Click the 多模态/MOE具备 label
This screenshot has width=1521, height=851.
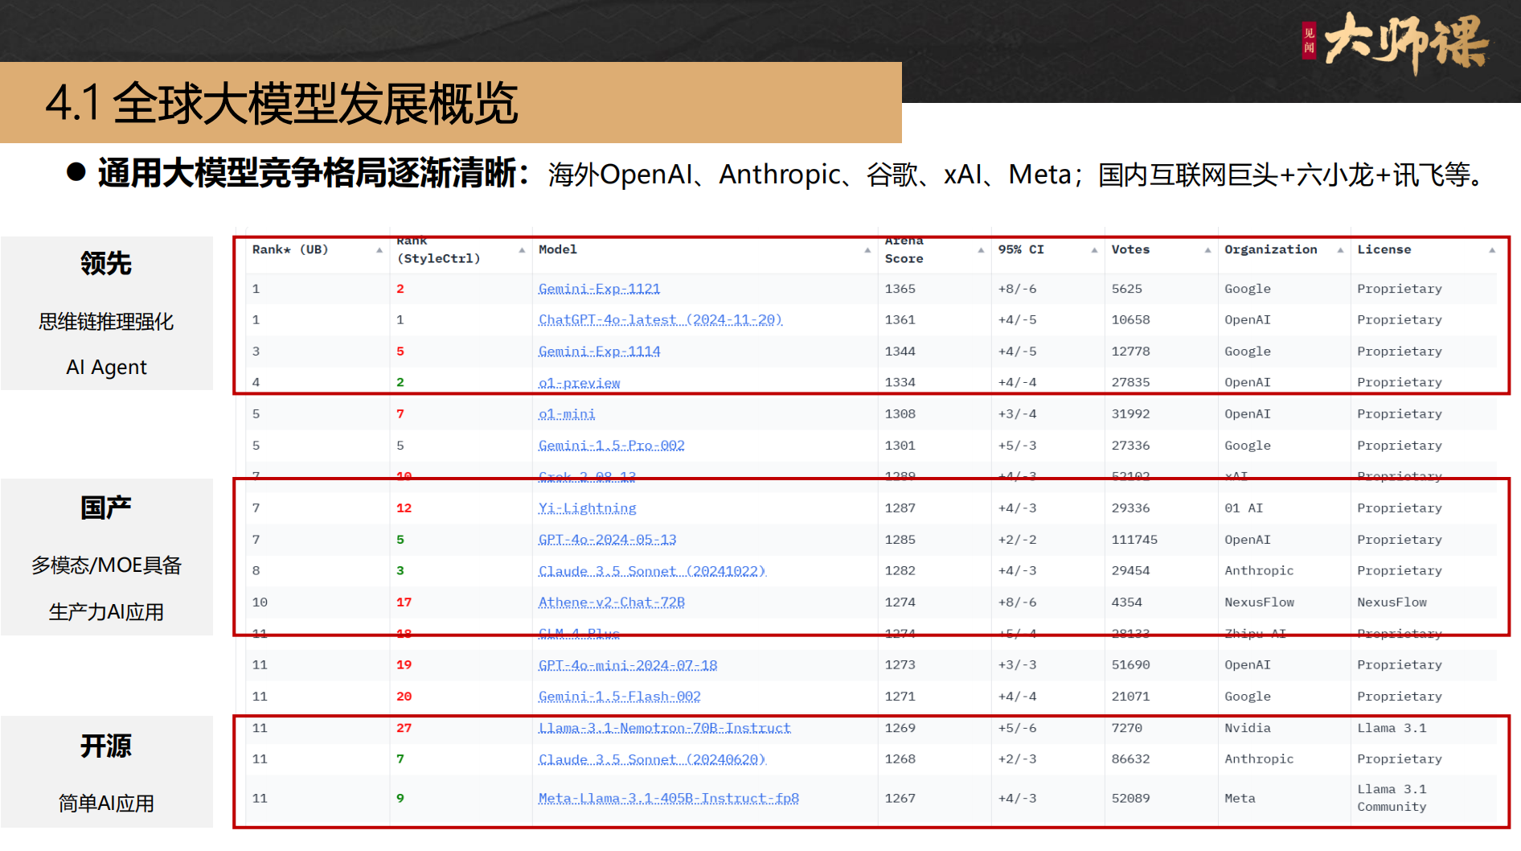(106, 565)
